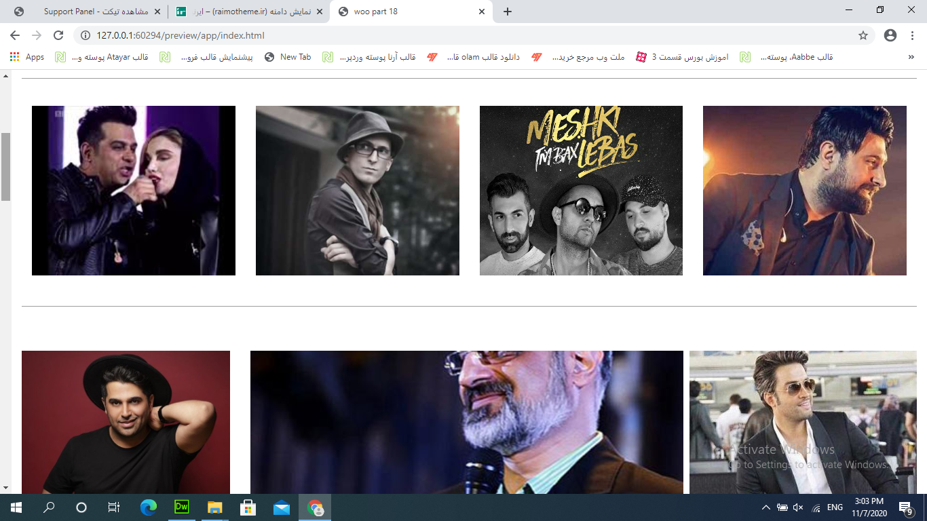Open the New Tab bookmark
Viewport: 927px width, 521px height.
coord(288,57)
